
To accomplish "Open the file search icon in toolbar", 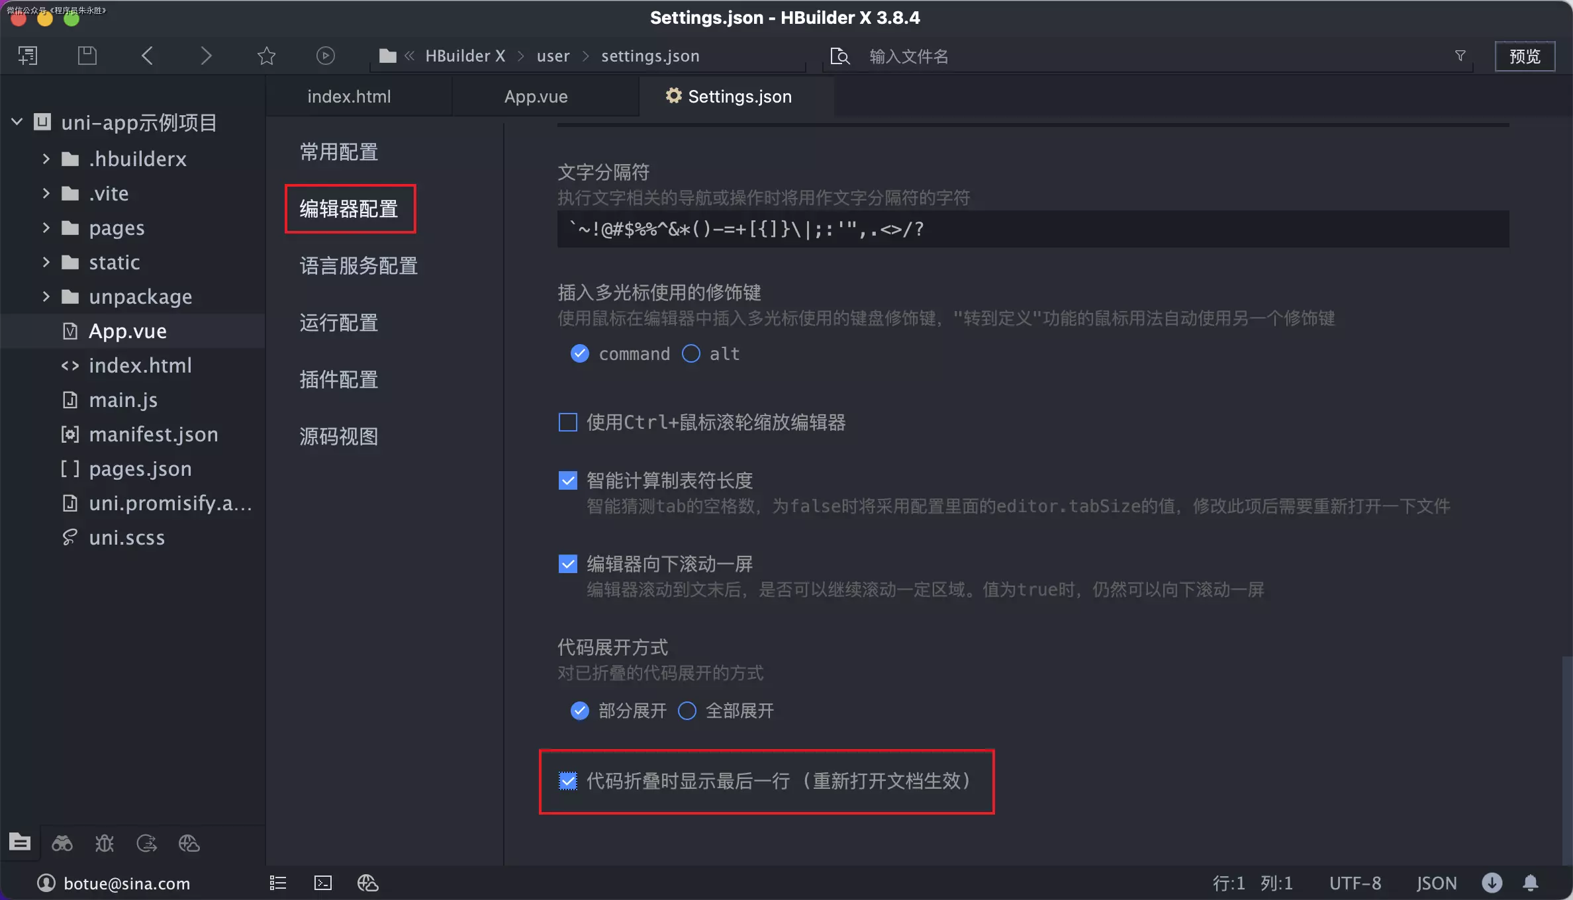I will 839,56.
